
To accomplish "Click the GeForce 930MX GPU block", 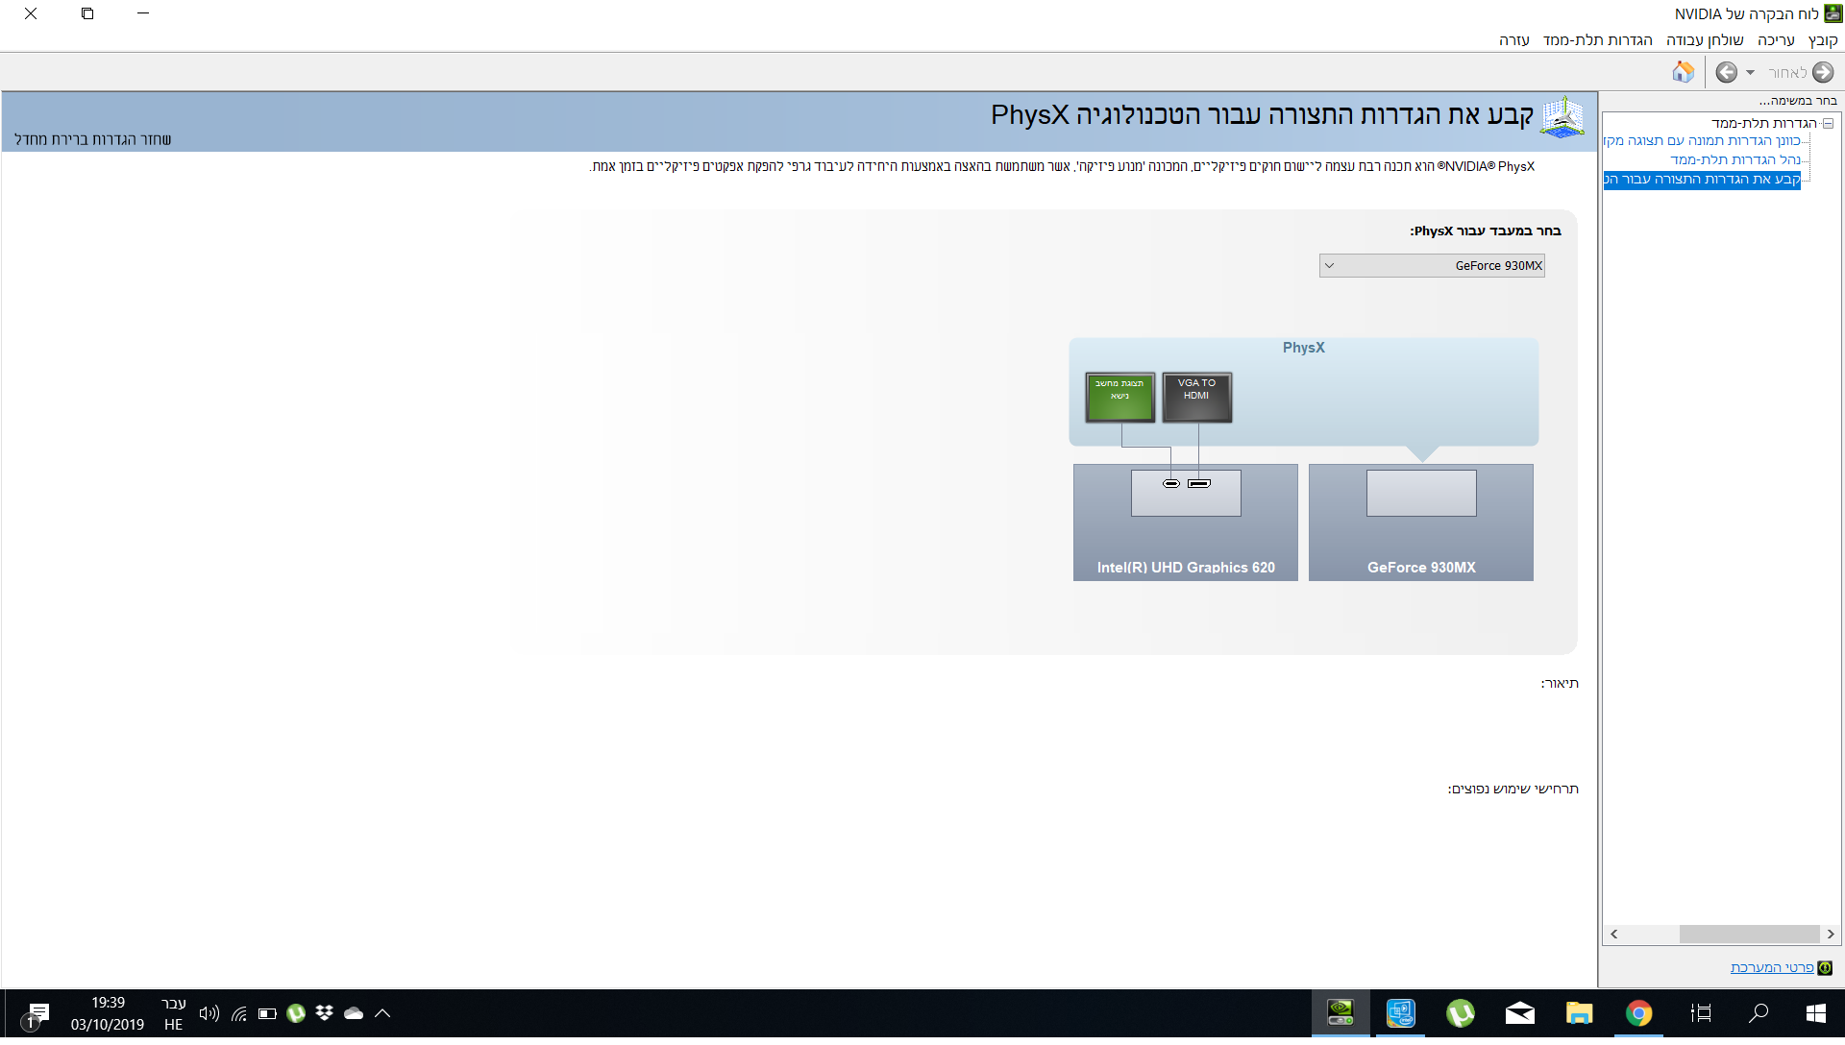I will pos(1421,522).
